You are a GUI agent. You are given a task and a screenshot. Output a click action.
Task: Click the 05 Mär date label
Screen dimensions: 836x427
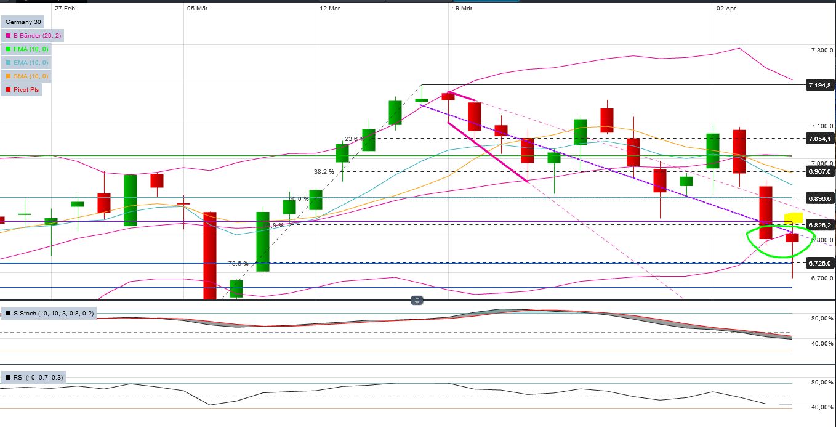(x=197, y=9)
